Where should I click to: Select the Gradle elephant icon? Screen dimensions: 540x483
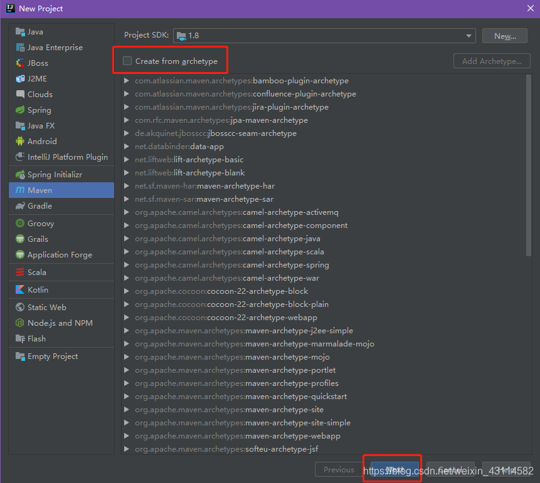(x=20, y=205)
